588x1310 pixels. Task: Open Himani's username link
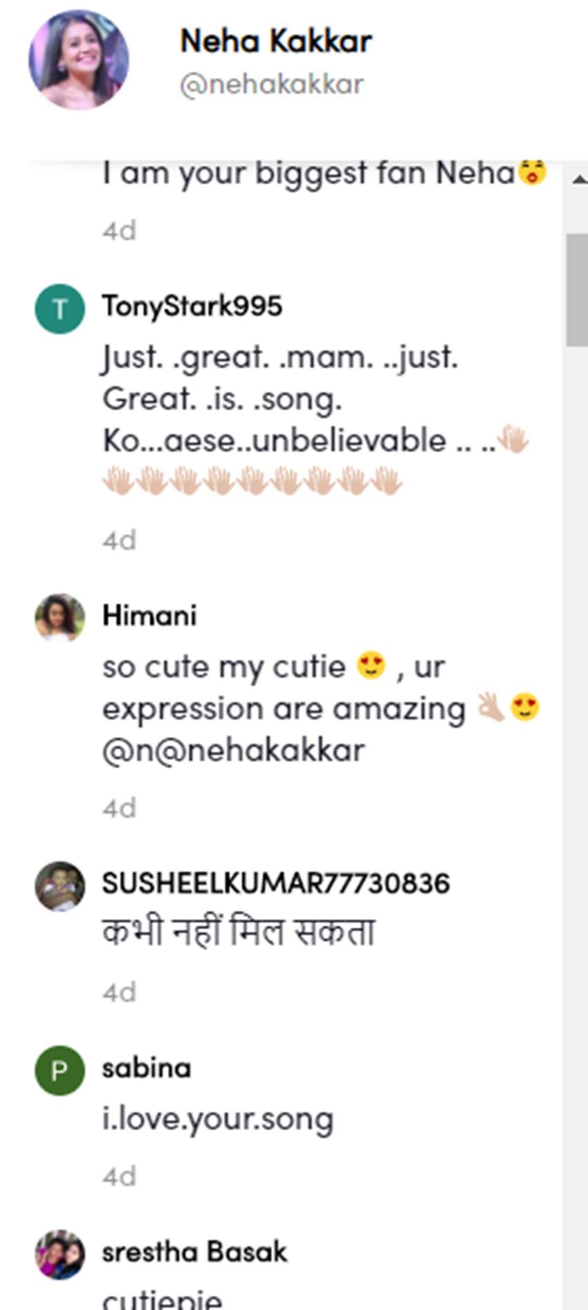(149, 615)
